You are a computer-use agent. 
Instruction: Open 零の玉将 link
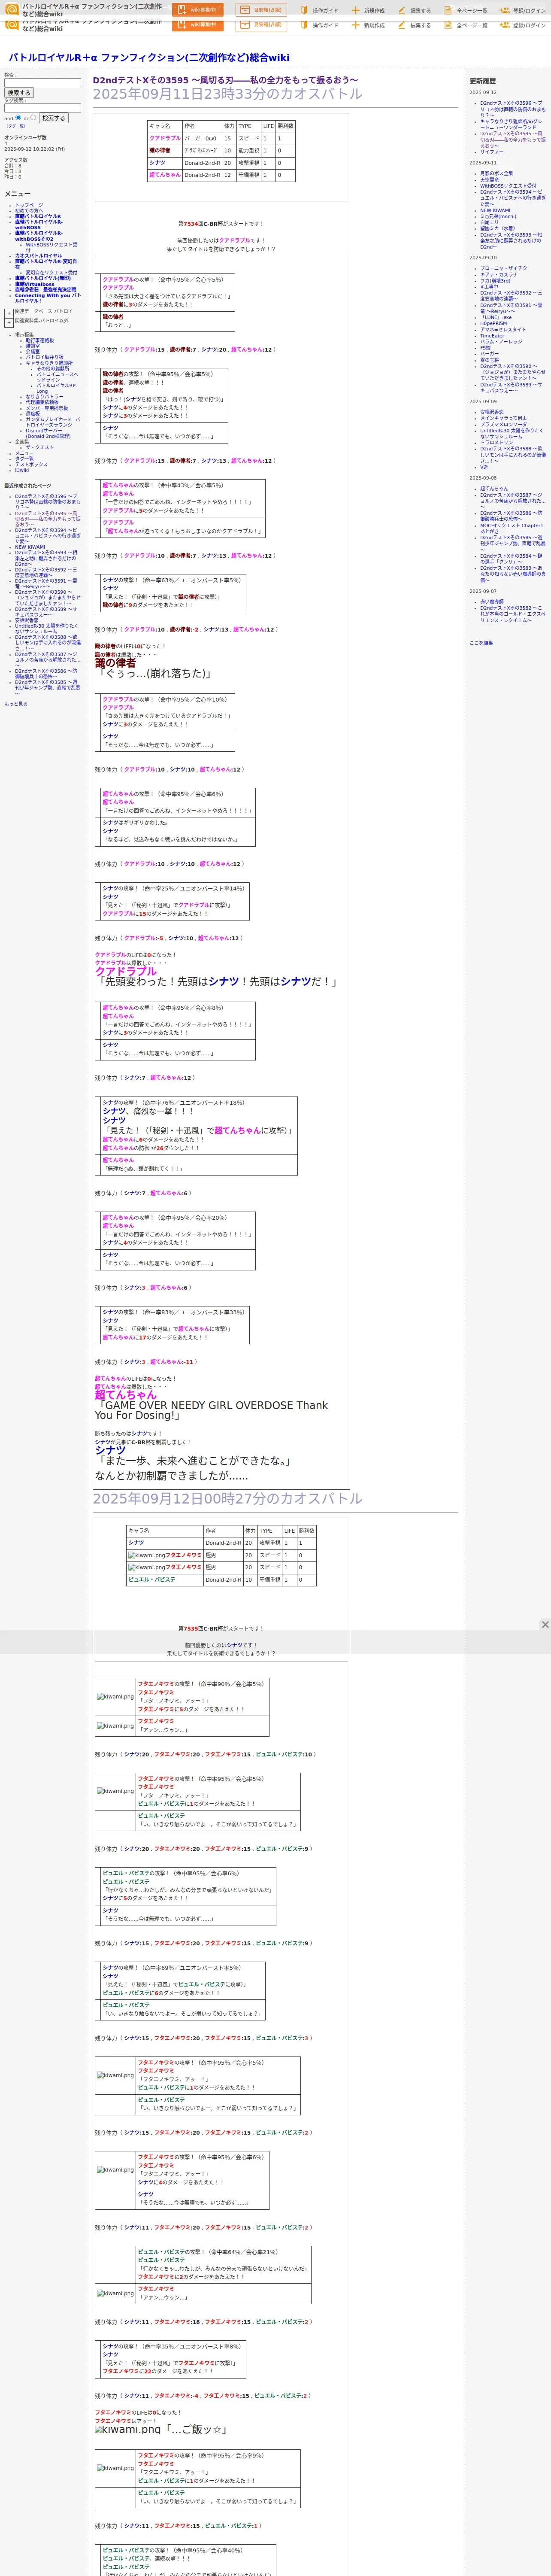489,360
